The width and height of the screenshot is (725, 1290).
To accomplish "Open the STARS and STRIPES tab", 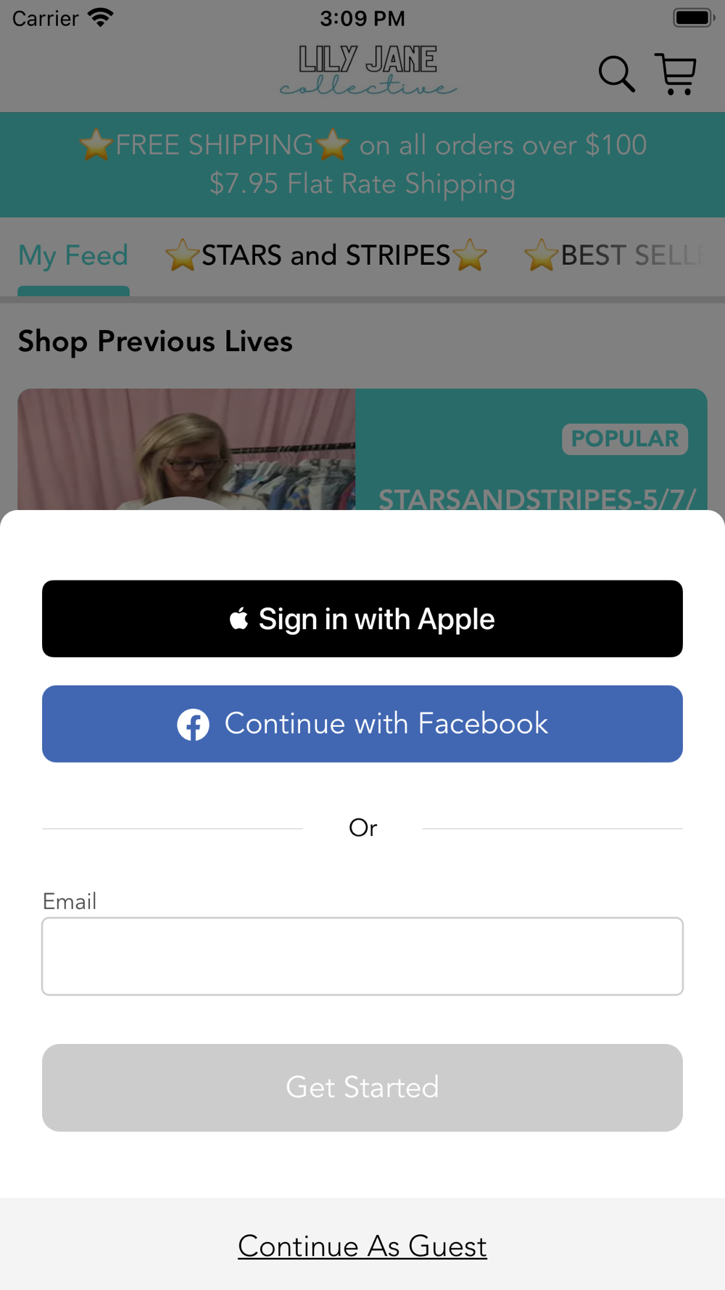I will pyautogui.click(x=326, y=255).
